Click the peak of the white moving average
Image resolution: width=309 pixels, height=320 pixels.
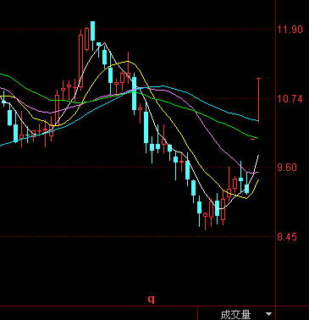click(104, 43)
